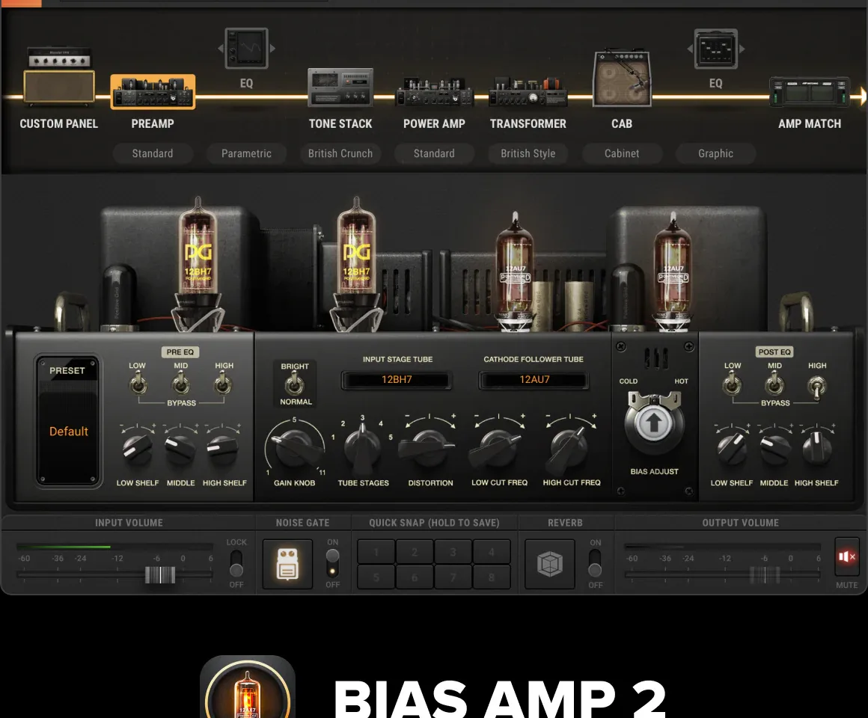
Task: Open the Graphic EQ type selector
Action: [716, 153]
